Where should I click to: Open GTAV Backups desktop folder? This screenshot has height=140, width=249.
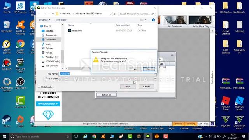pos(226,47)
